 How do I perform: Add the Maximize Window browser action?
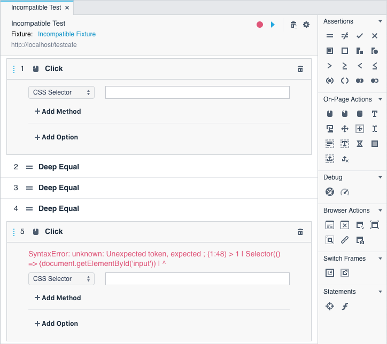click(374, 225)
